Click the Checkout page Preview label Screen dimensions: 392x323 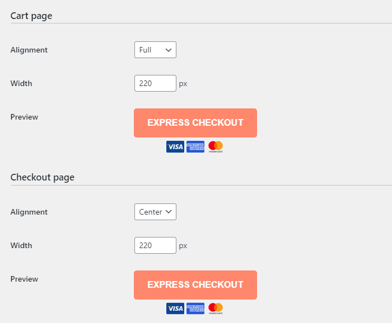click(24, 279)
